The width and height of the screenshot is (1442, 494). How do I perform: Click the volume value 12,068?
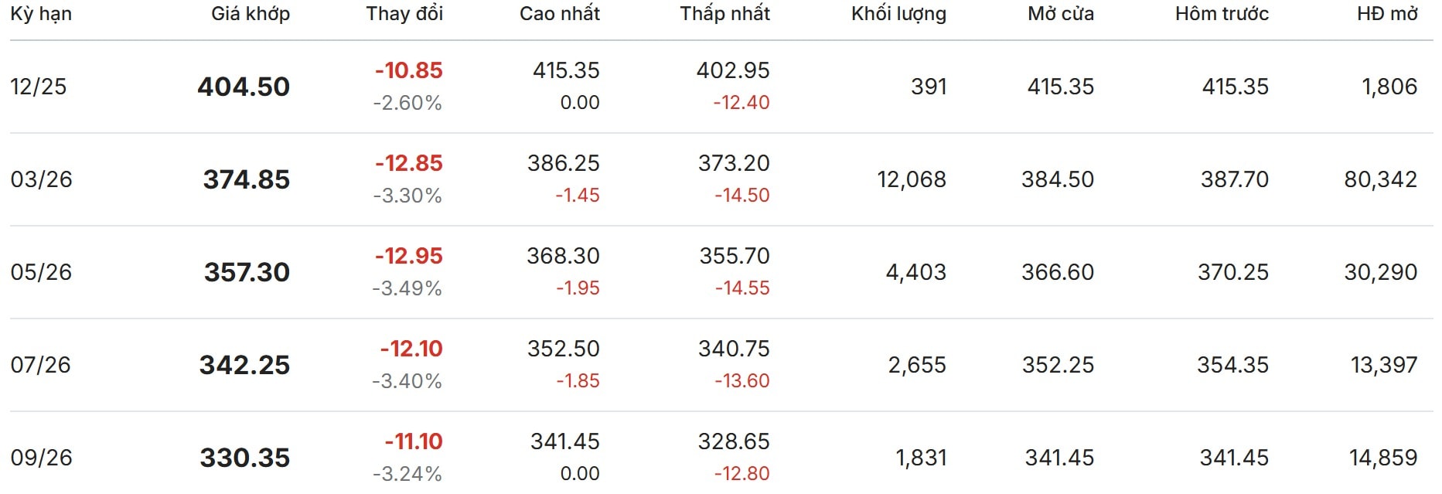click(x=912, y=179)
